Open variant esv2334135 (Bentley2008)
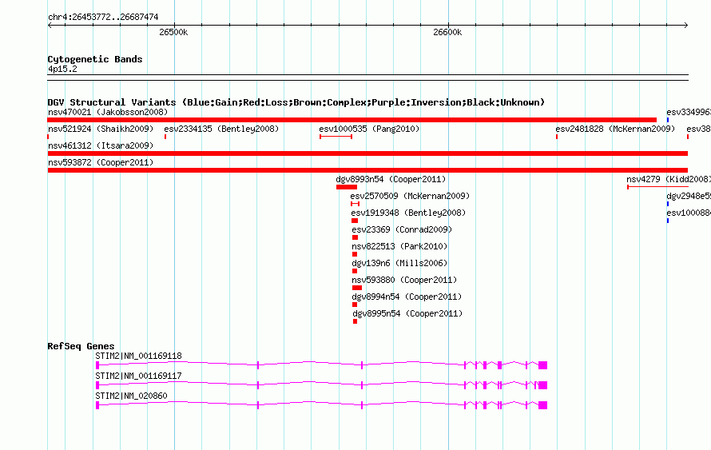 point(221,129)
